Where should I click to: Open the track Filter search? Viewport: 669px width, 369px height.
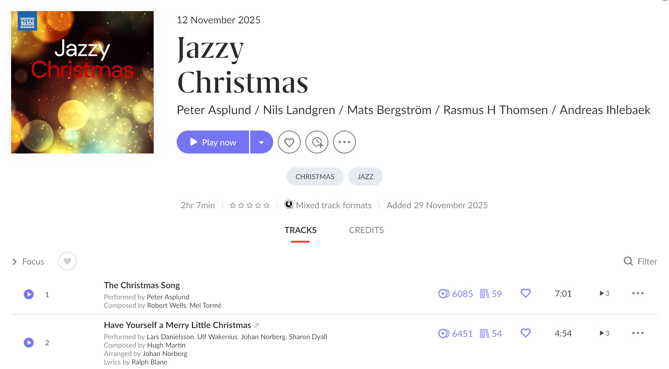640,261
